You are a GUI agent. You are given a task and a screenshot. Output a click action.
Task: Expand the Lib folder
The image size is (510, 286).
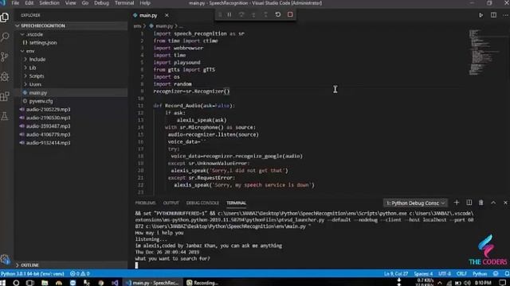point(25,68)
